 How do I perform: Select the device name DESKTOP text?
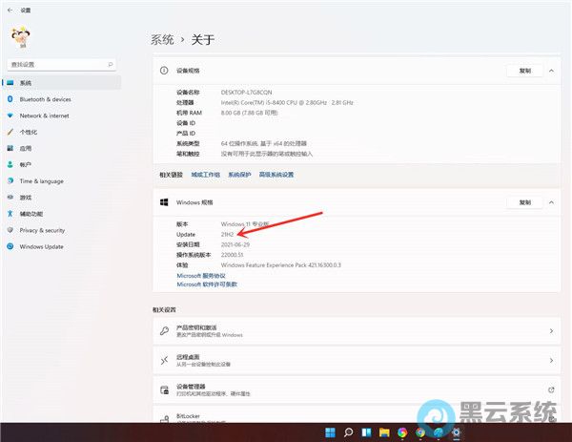(x=246, y=93)
